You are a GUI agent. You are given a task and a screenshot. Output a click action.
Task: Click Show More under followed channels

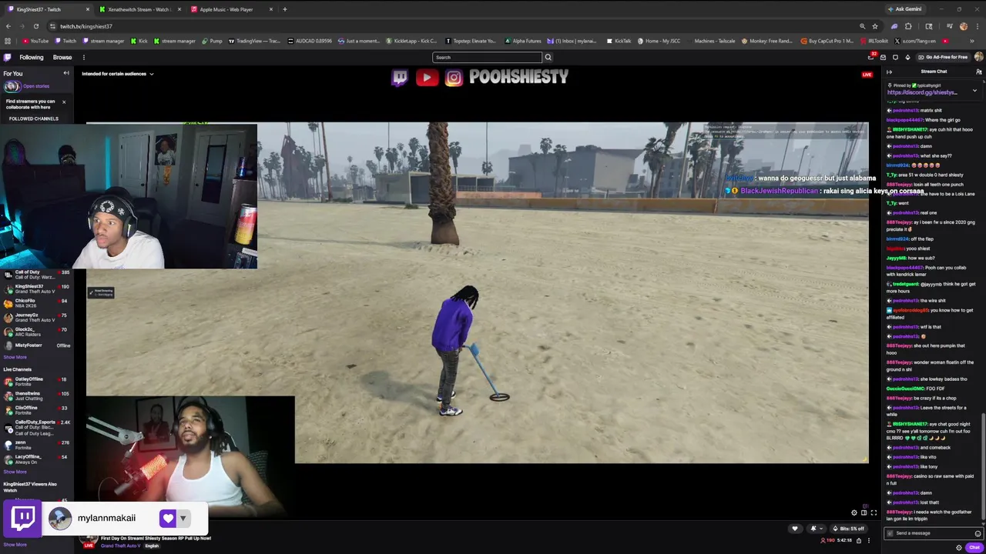point(15,357)
